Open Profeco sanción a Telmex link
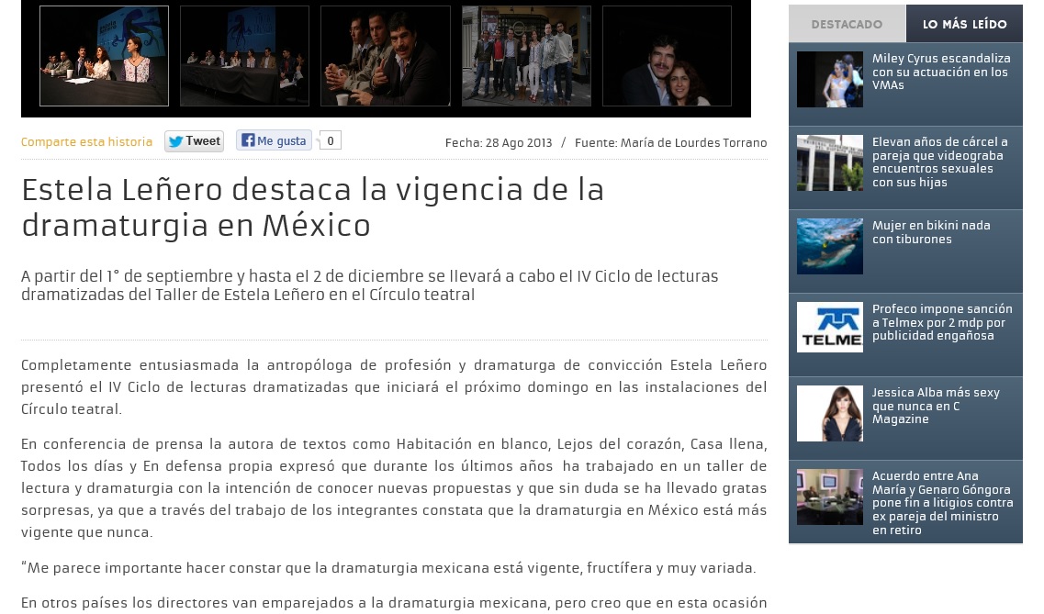Screen dimensions: 1044x614 pos(942,322)
